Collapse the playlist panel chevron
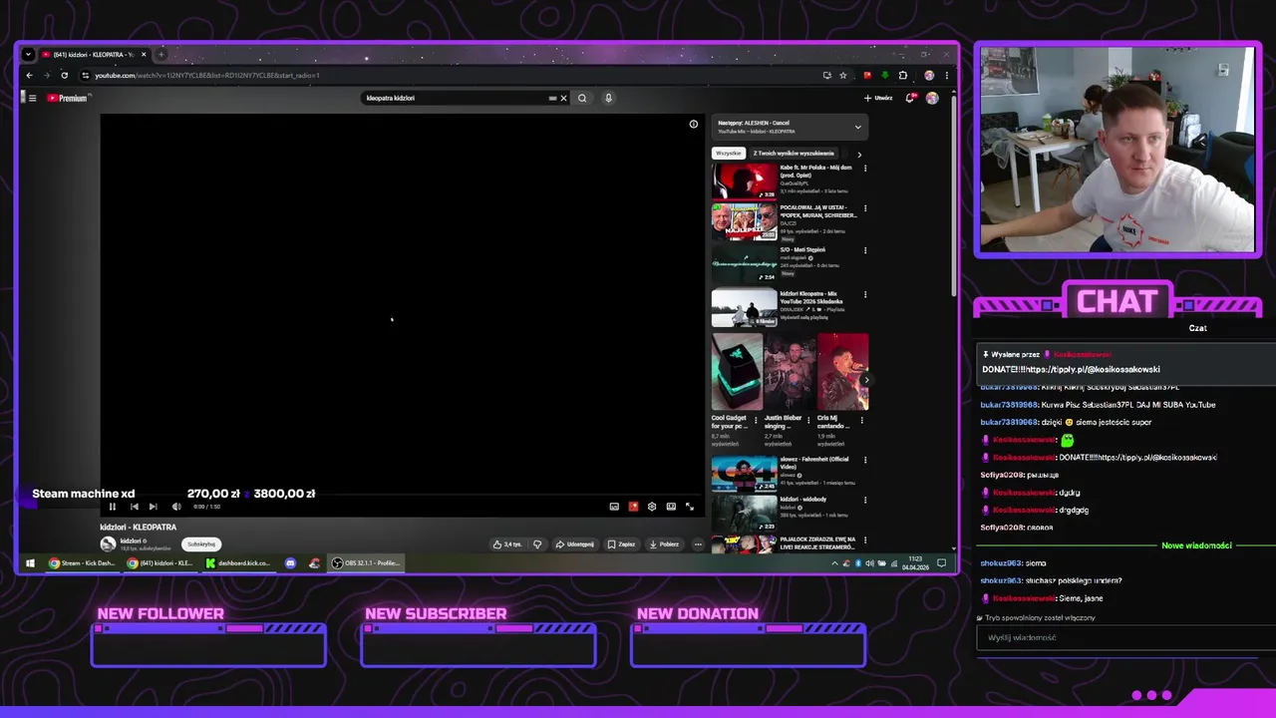Viewport: 1276px width, 718px height. point(857,127)
